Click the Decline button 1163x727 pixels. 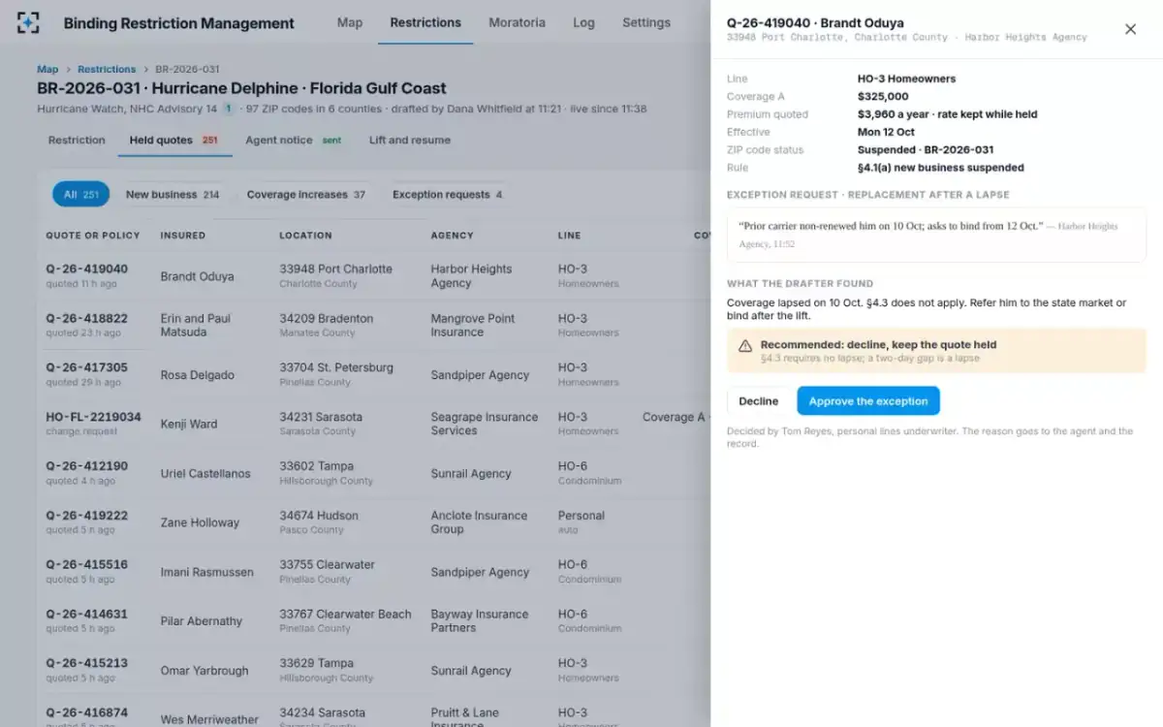[759, 400]
